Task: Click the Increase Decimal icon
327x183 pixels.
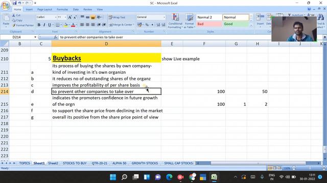Action: point(158,25)
